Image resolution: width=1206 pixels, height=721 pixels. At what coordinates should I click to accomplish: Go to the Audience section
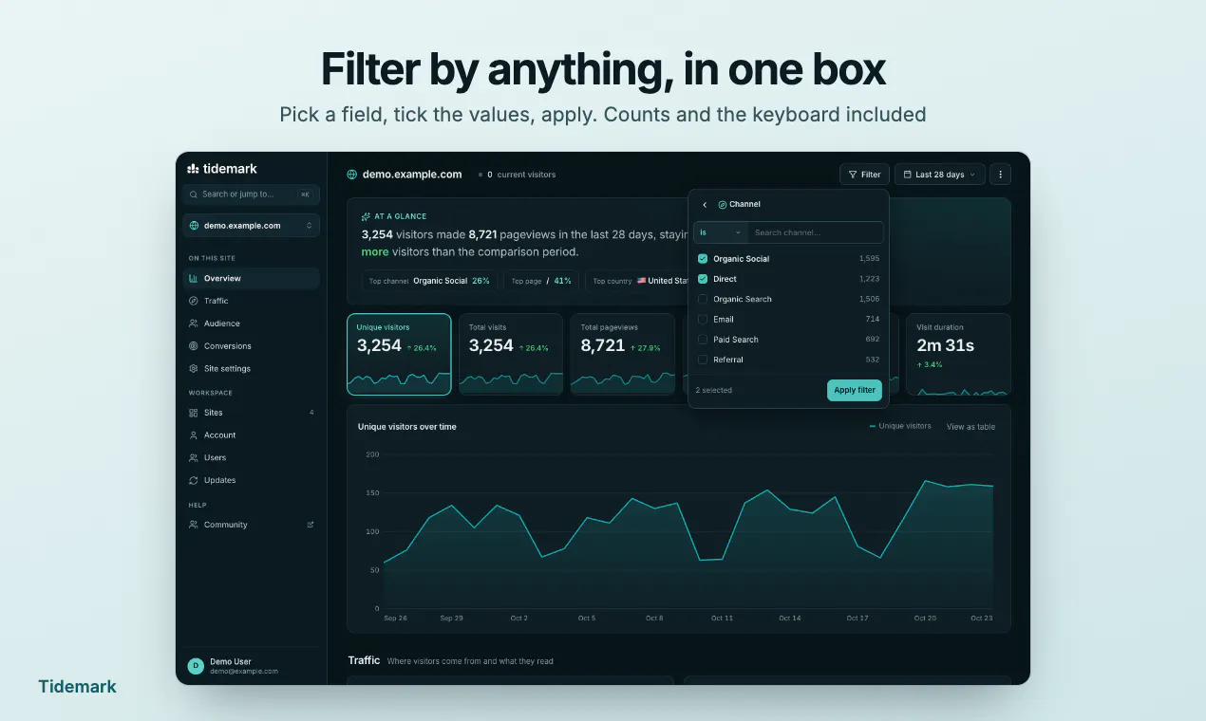coord(252,324)
